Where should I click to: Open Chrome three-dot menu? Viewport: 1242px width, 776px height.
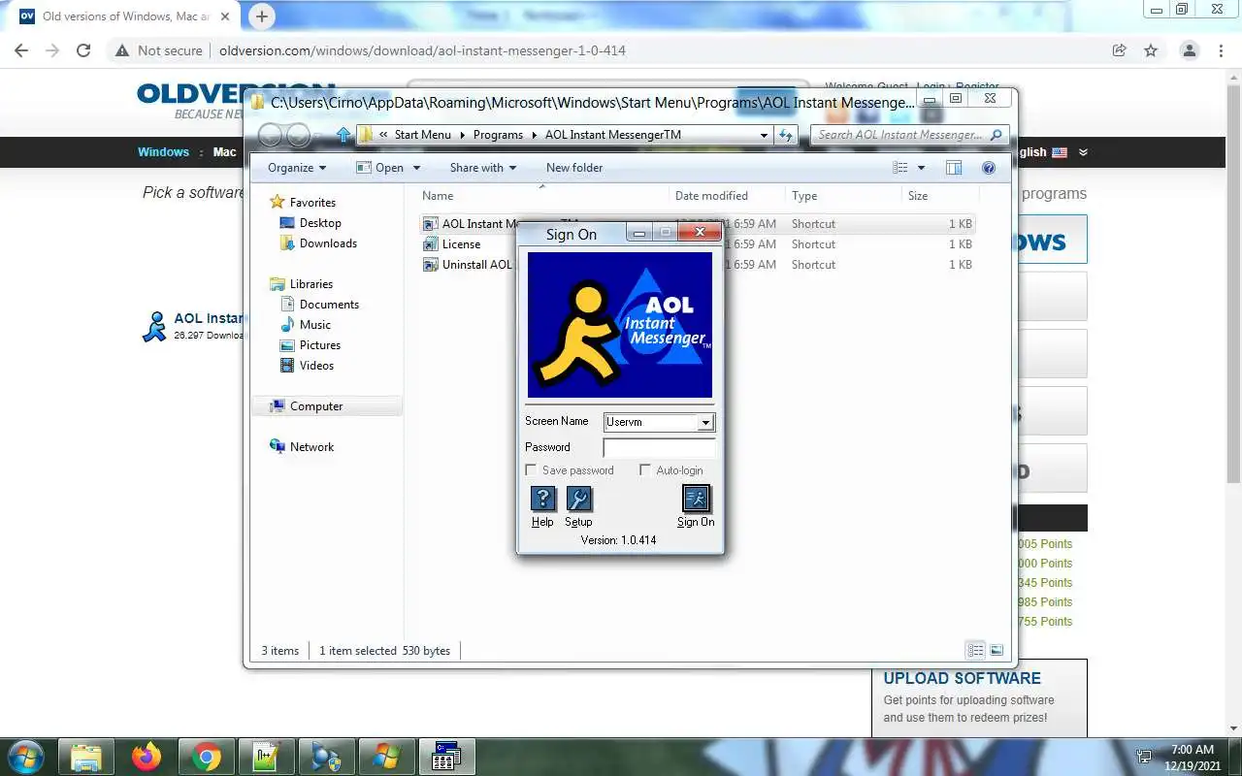[x=1223, y=50]
